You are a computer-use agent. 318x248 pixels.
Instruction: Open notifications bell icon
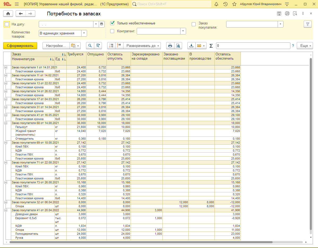pos(216,4)
